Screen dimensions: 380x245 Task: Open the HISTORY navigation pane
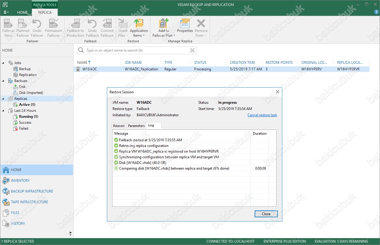[37, 224]
